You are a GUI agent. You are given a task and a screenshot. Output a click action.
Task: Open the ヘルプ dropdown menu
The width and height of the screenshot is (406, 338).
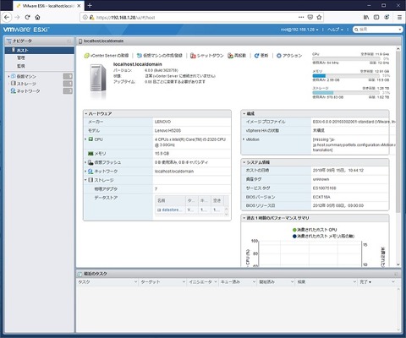click(335, 30)
